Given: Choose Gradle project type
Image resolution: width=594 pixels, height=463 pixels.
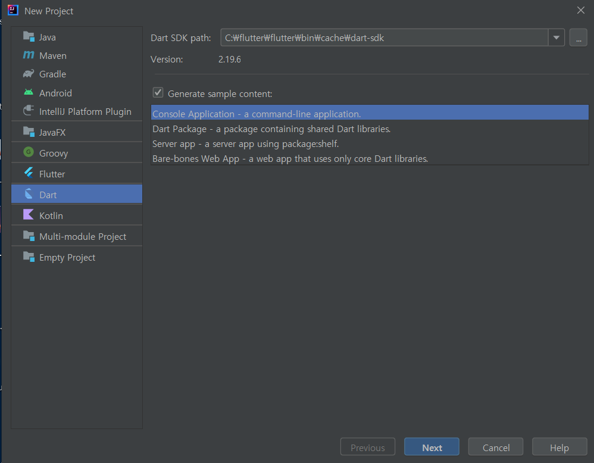Looking at the screenshot, I should pyautogui.click(x=77, y=74).
